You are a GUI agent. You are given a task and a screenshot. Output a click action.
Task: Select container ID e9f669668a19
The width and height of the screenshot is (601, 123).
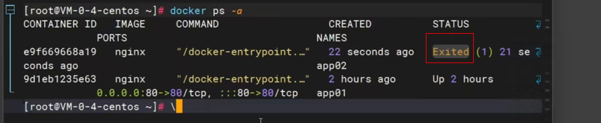pos(60,52)
